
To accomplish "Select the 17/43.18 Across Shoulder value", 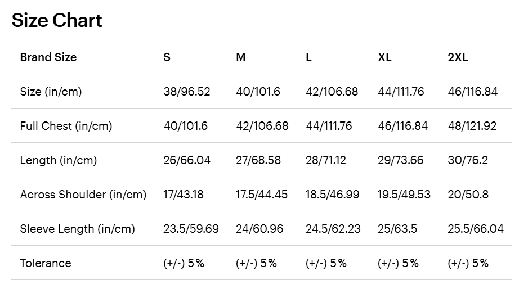I will tap(184, 195).
